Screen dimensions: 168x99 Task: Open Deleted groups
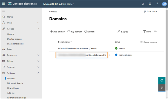click(14, 39)
